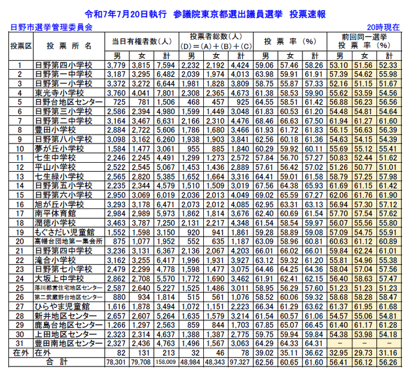
Task: Select 大坂上中学校 row name
Action: [60, 279]
